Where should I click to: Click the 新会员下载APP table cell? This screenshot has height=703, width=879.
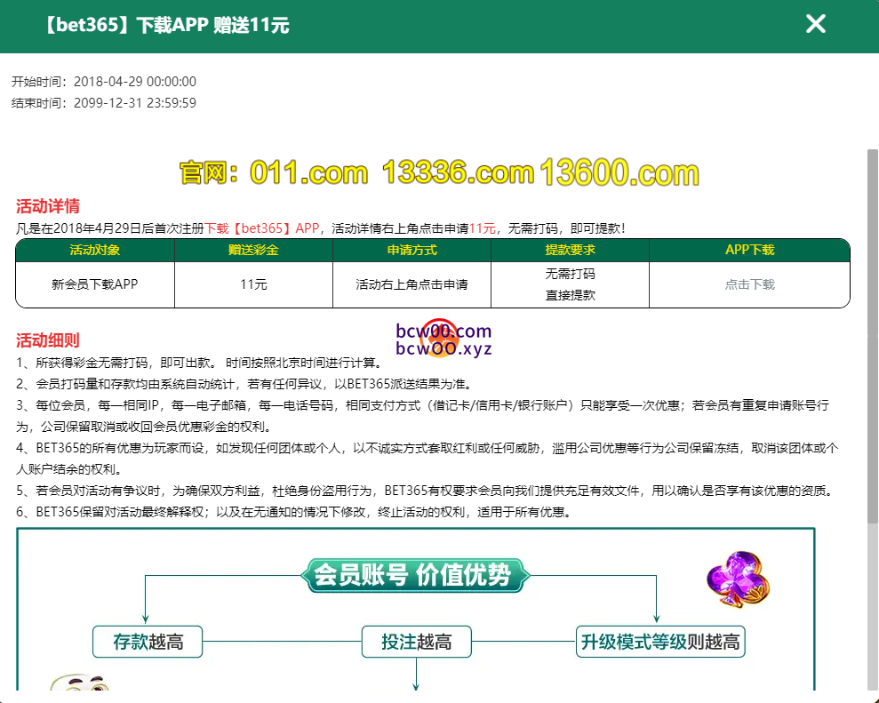coord(95,284)
